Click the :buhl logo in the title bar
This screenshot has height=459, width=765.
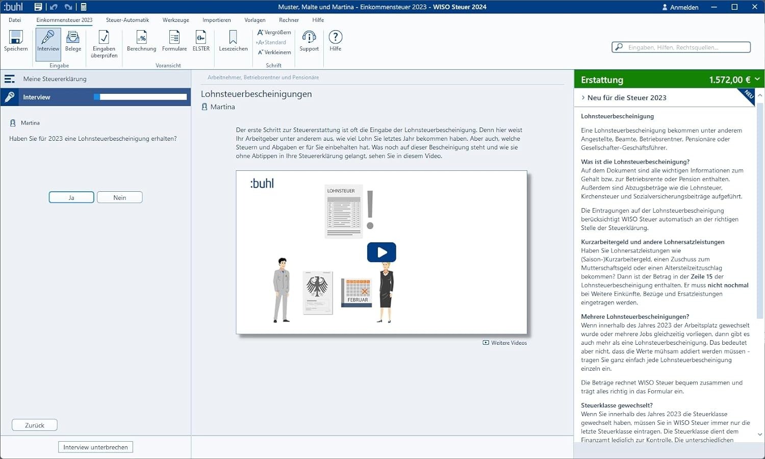[14, 7]
